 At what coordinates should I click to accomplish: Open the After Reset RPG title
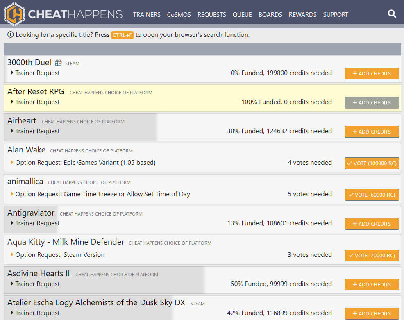tap(36, 92)
